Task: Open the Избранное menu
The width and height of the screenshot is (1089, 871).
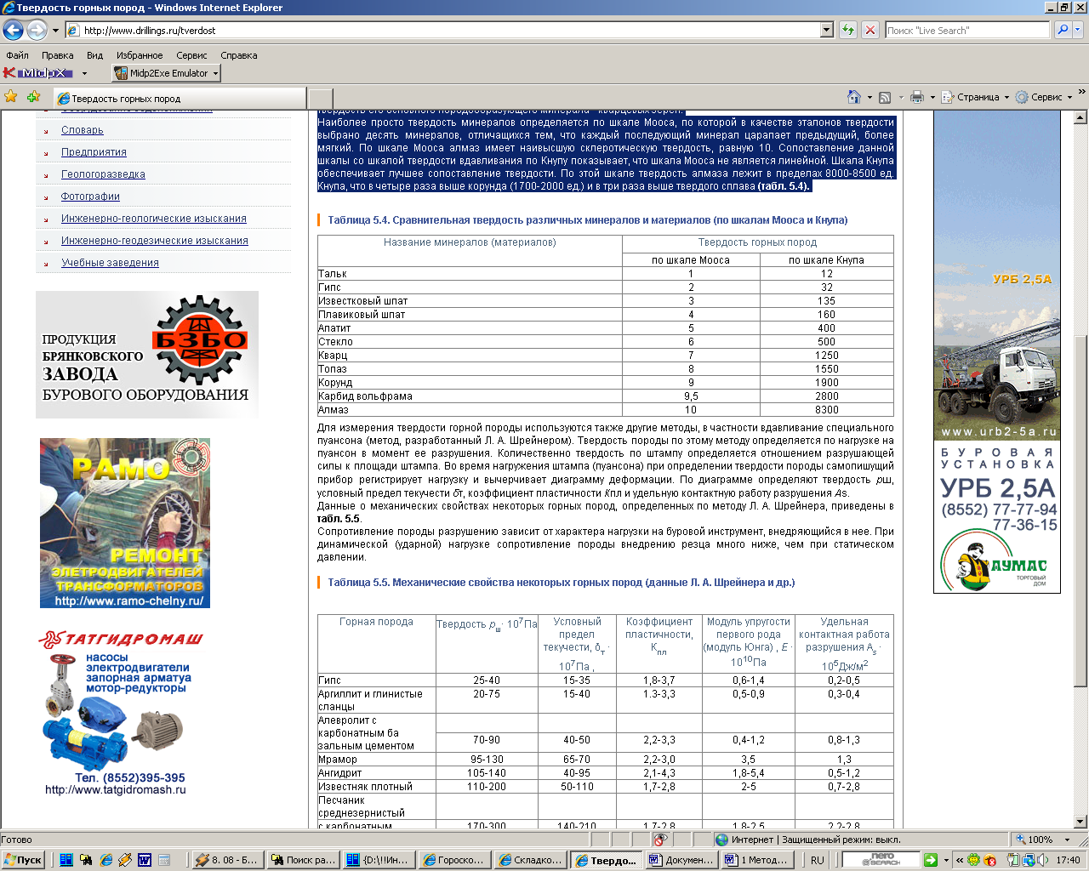Action: (x=140, y=55)
